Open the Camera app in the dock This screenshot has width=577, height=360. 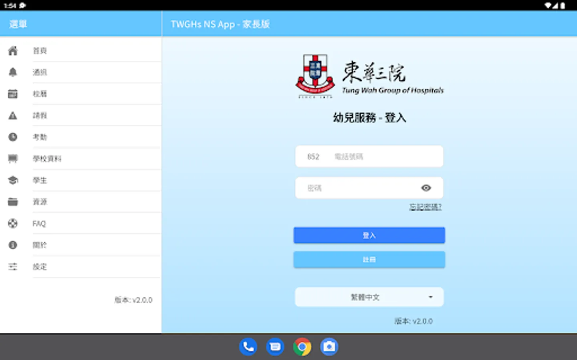tap(329, 347)
